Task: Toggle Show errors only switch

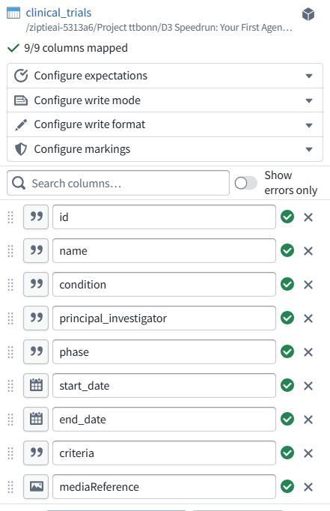Action: [x=245, y=183]
